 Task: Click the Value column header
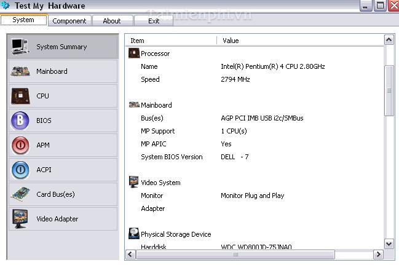tap(300, 41)
